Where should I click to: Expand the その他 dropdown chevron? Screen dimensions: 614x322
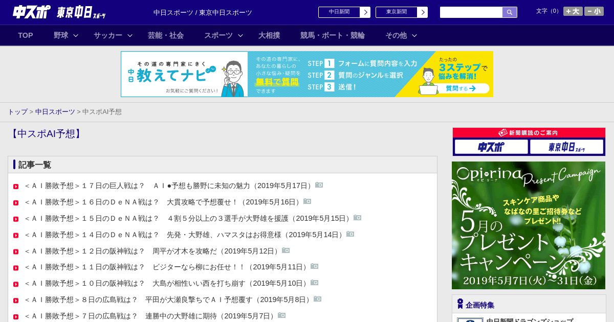click(414, 35)
